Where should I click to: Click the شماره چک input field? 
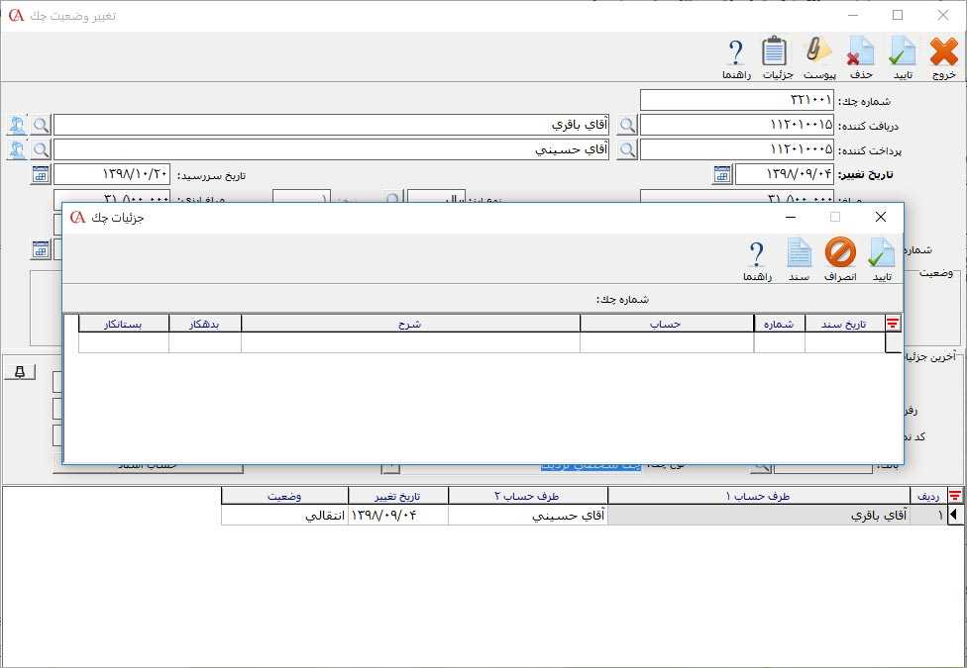point(736,100)
